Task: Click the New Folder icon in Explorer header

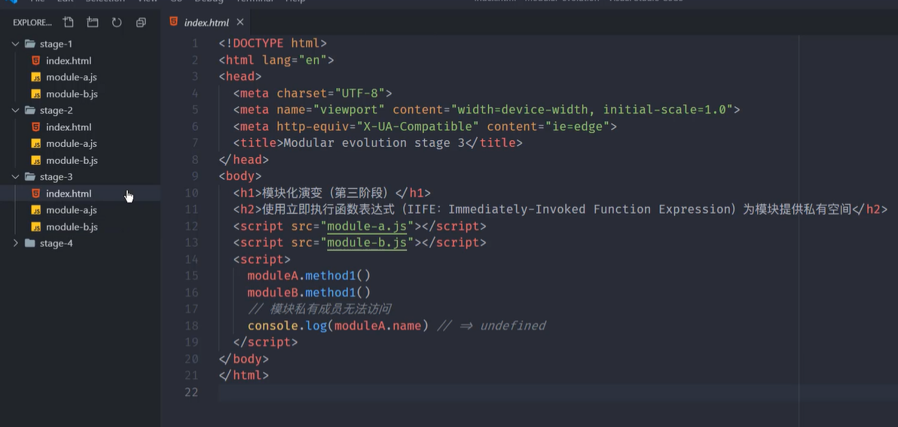Action: click(92, 23)
